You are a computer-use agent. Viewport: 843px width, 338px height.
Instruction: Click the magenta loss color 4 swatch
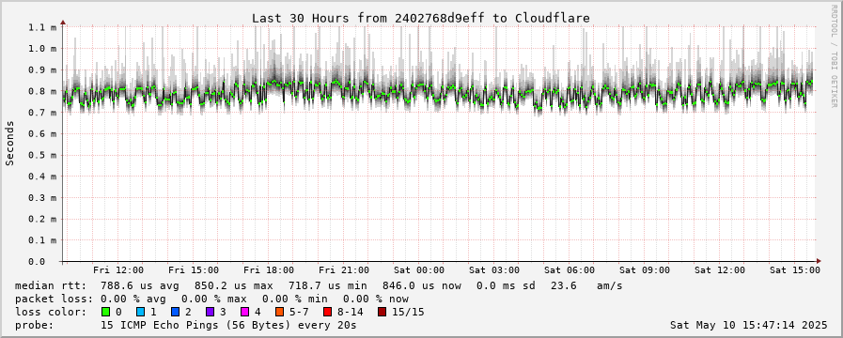(x=245, y=312)
